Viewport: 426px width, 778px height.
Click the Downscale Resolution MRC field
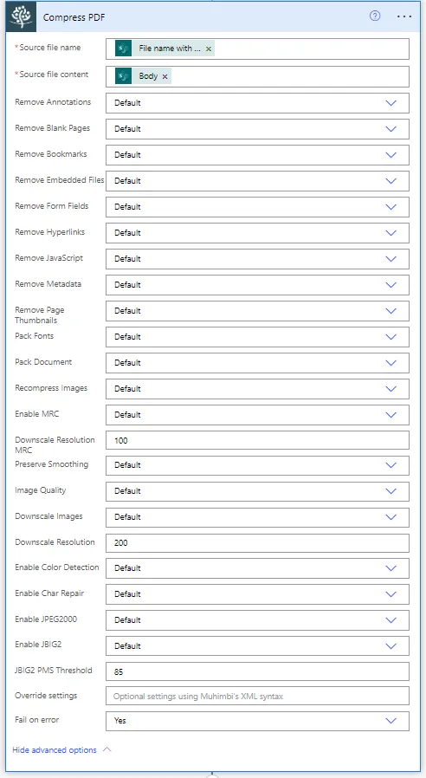(257, 440)
